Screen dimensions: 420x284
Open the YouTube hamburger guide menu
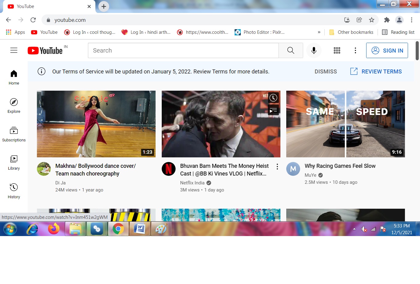(14, 50)
